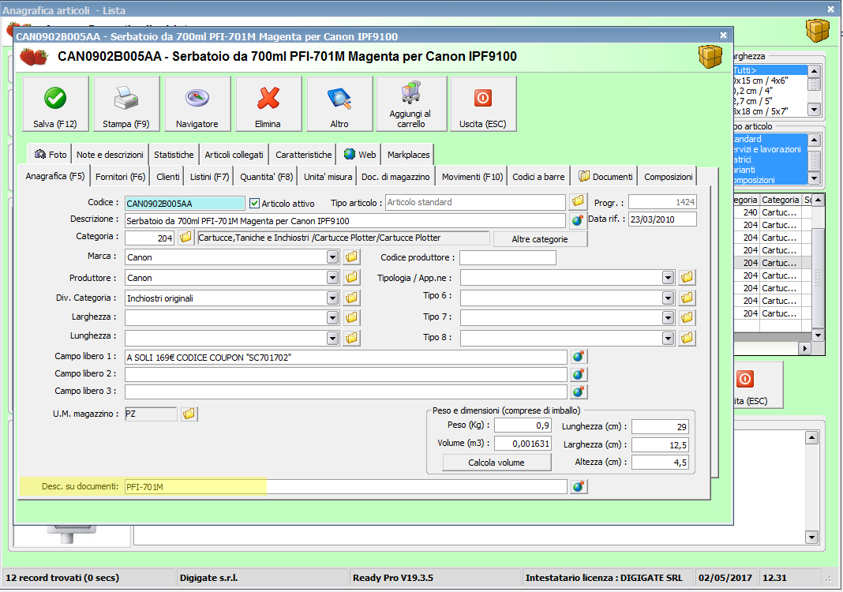The image size is (843, 592).
Task: Expand the Marca dropdown showing Canon
Action: tap(332, 257)
